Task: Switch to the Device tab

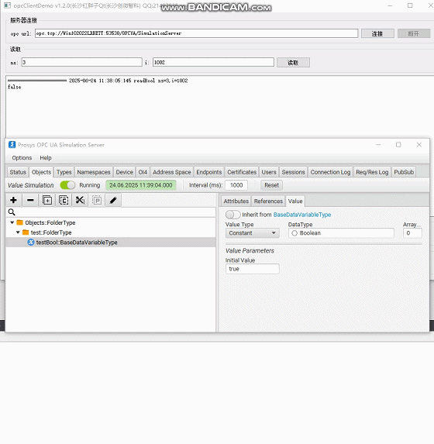Action: [x=124, y=172]
